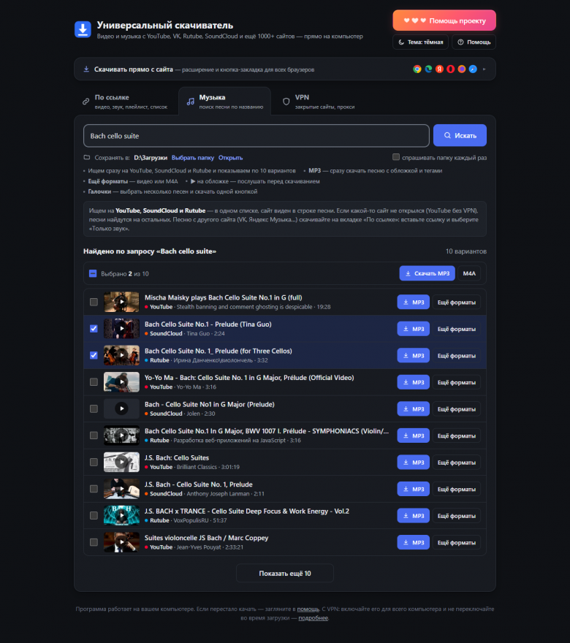The width and height of the screenshot is (570, 643).
Task: Switch to the 'Музыка' tab
Action: [x=225, y=102]
